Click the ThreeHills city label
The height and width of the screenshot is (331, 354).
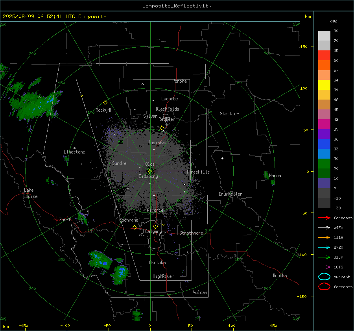198,172
